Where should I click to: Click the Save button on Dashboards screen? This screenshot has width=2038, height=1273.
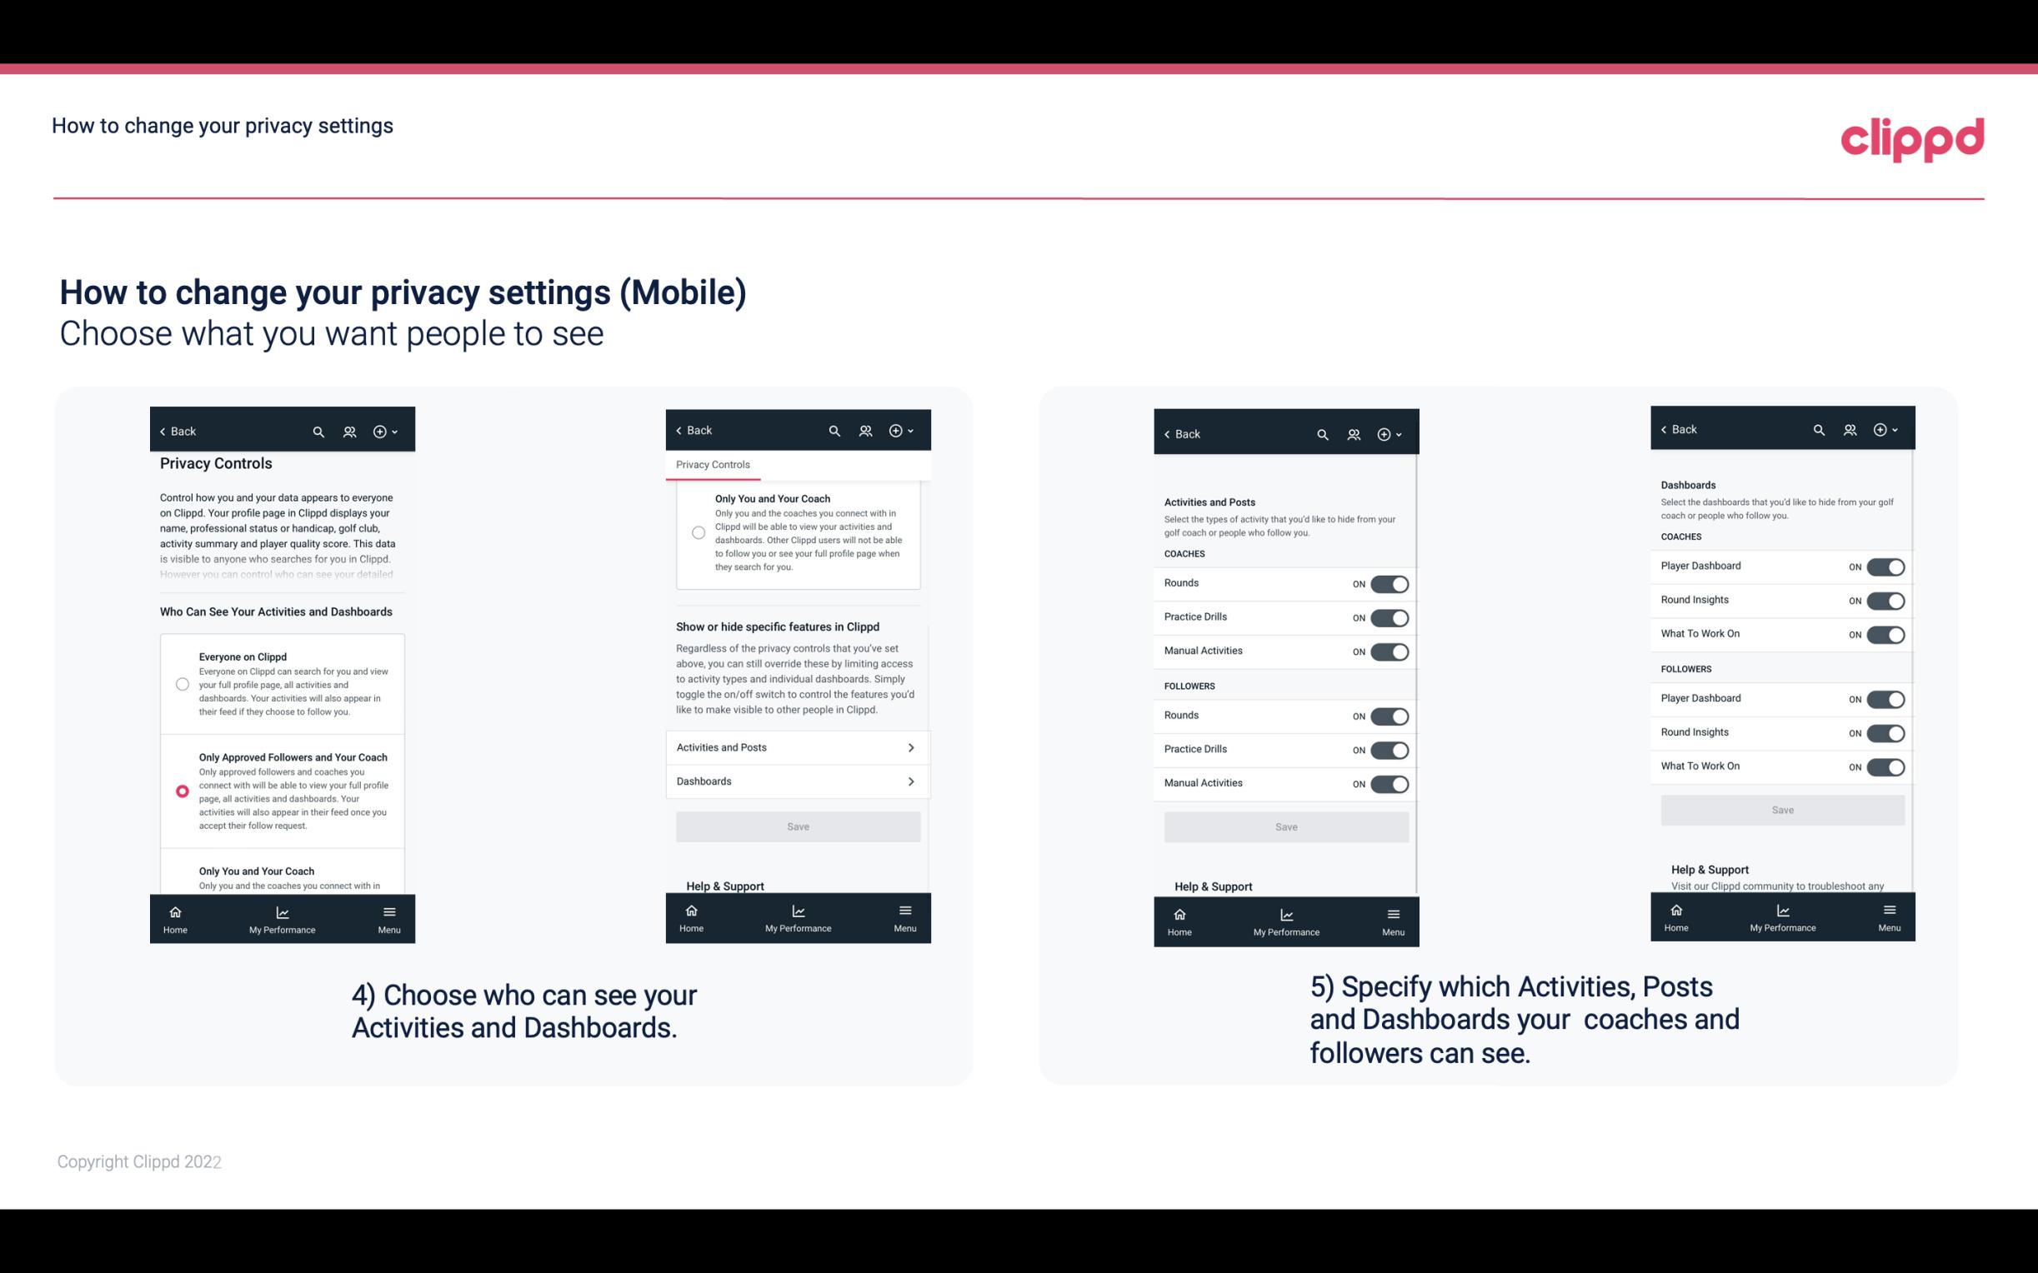click(x=1781, y=811)
